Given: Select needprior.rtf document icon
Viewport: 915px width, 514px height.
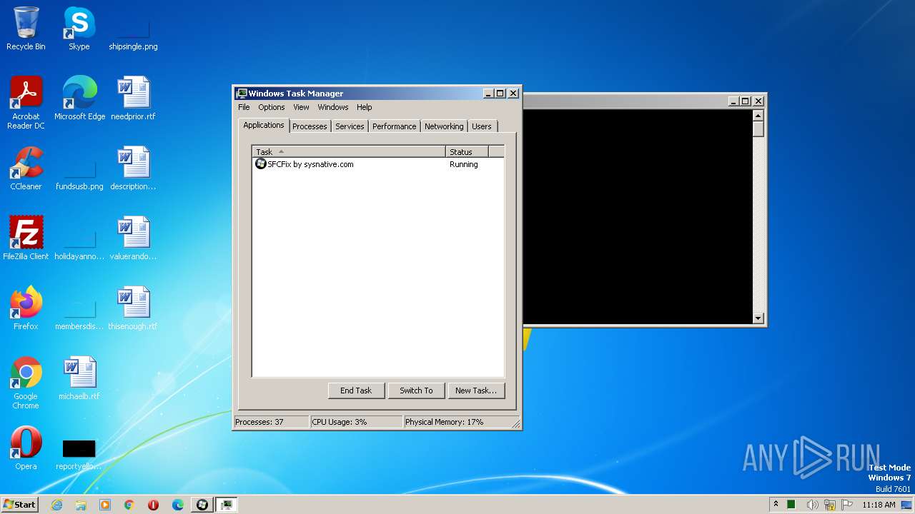Looking at the screenshot, I should point(133,99).
